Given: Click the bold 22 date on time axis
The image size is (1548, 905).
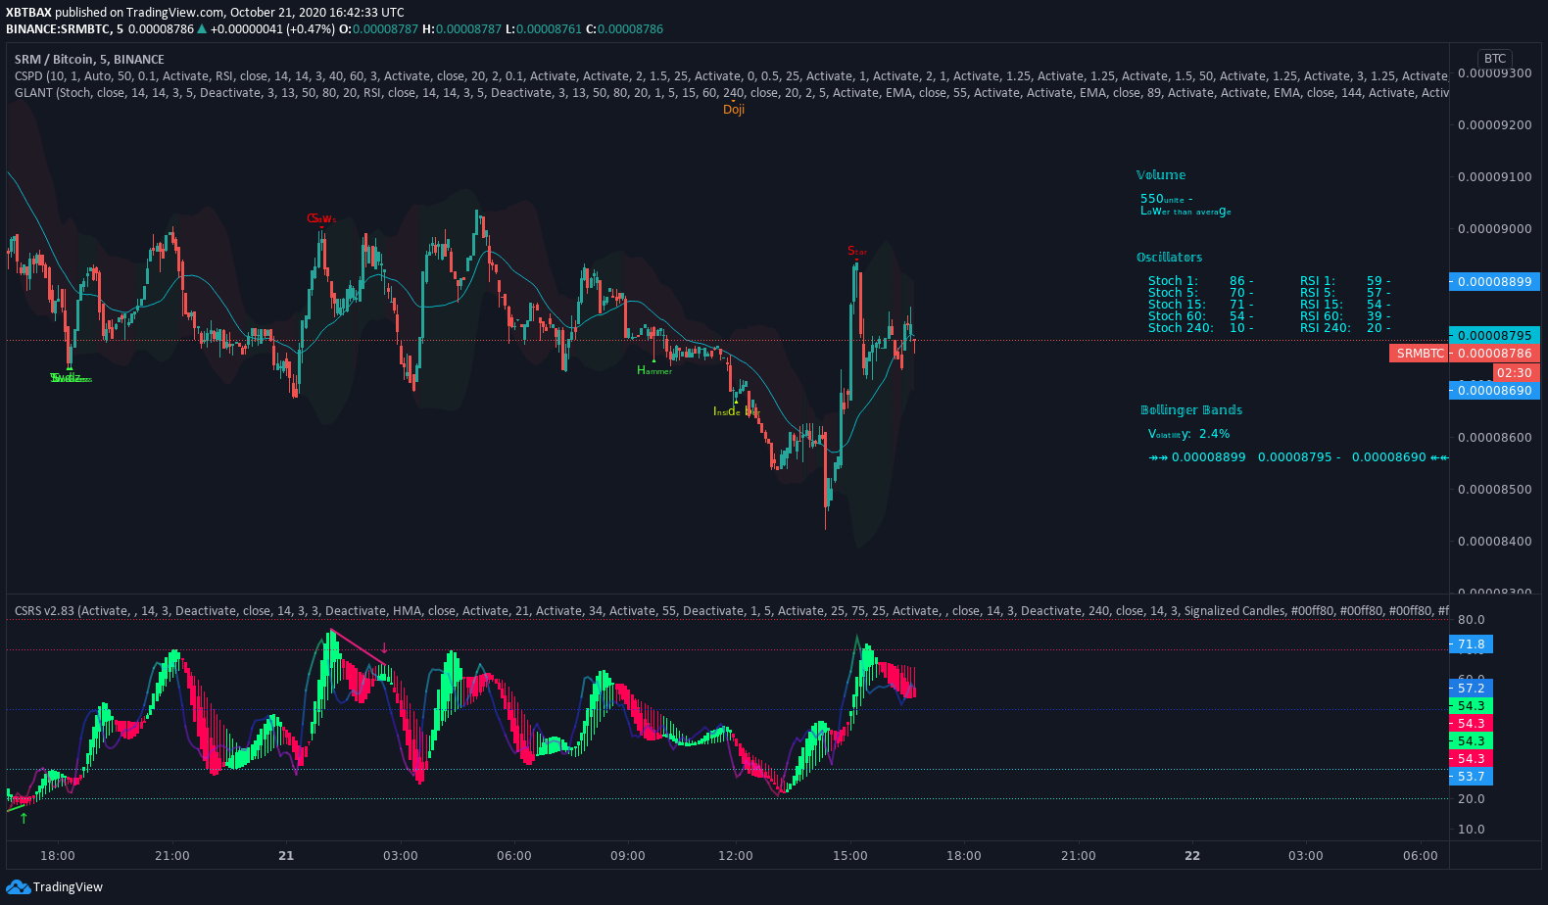Looking at the screenshot, I should [x=1192, y=856].
